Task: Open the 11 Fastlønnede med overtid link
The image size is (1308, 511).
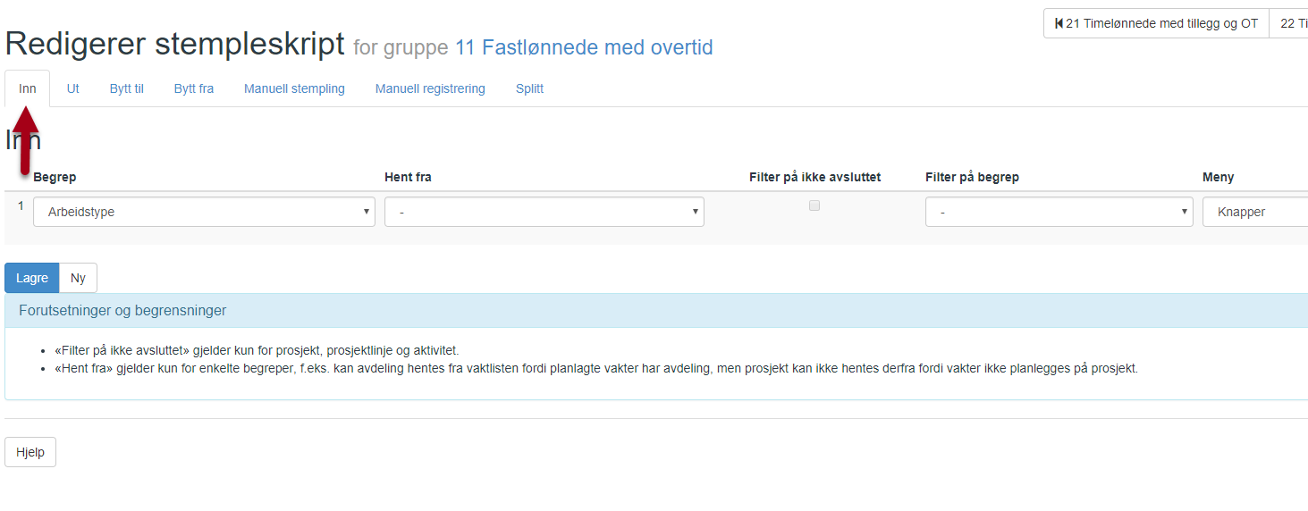Action: tap(584, 47)
